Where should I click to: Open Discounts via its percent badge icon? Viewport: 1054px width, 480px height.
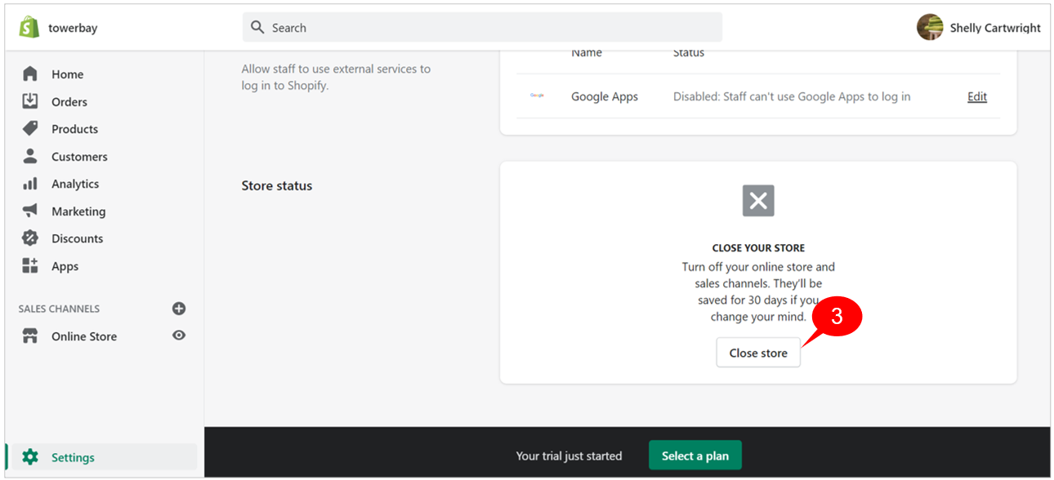coord(30,238)
